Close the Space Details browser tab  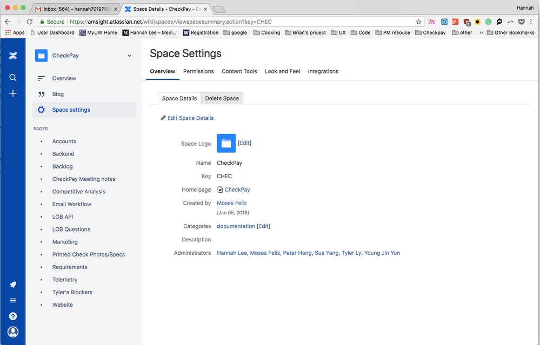click(x=205, y=9)
